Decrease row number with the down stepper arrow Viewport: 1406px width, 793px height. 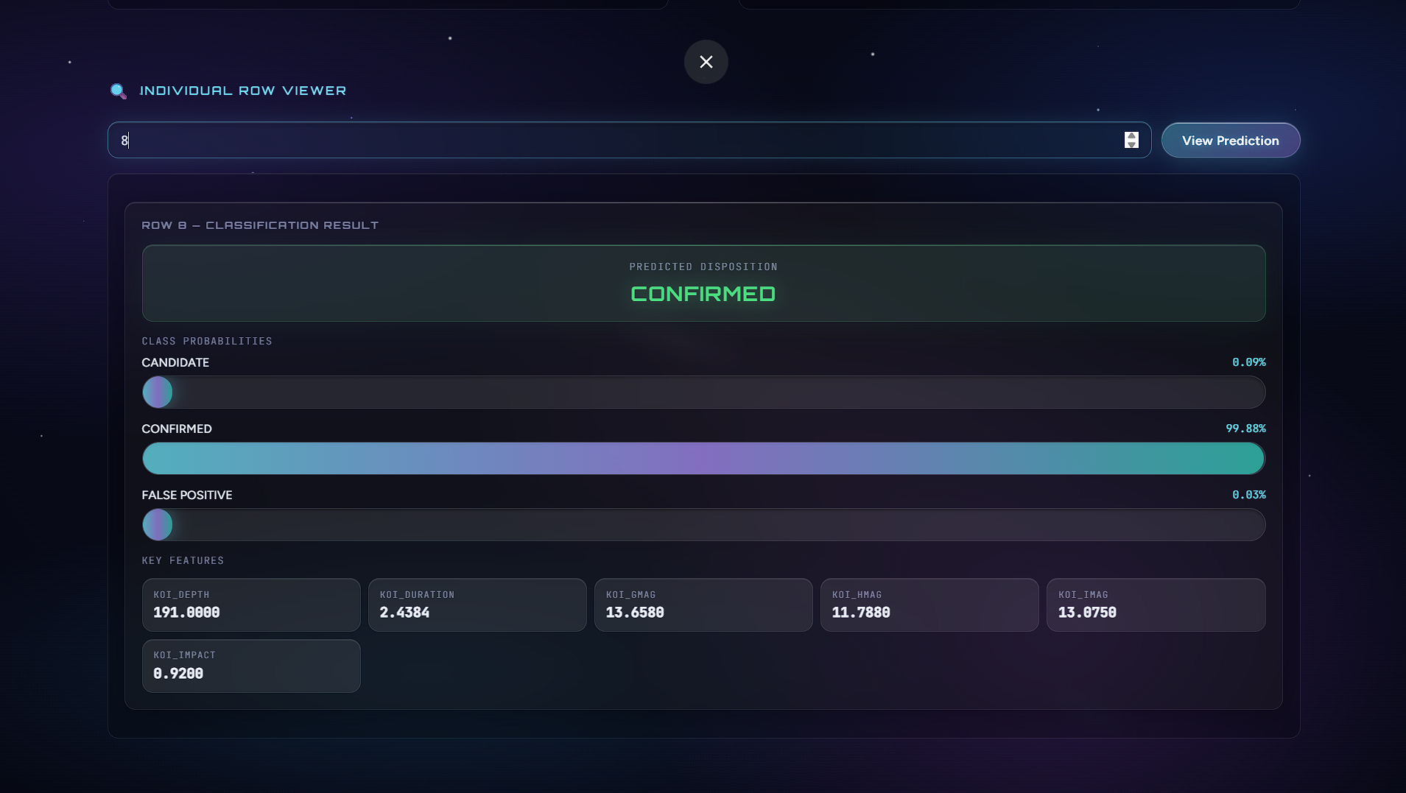point(1131,144)
